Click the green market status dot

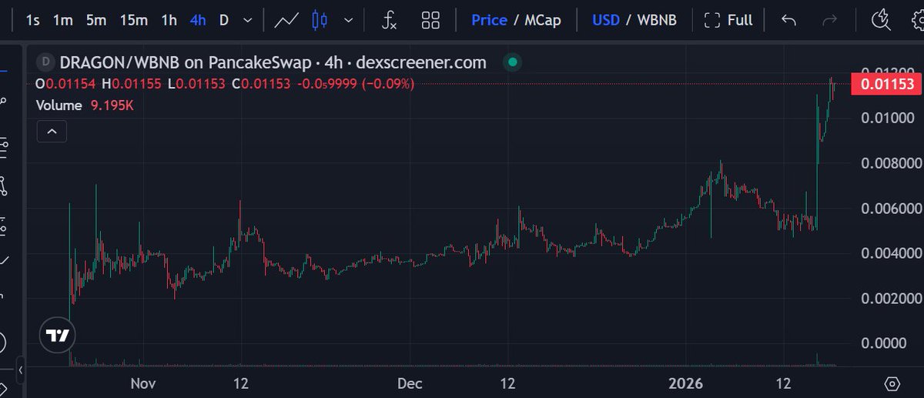(511, 62)
